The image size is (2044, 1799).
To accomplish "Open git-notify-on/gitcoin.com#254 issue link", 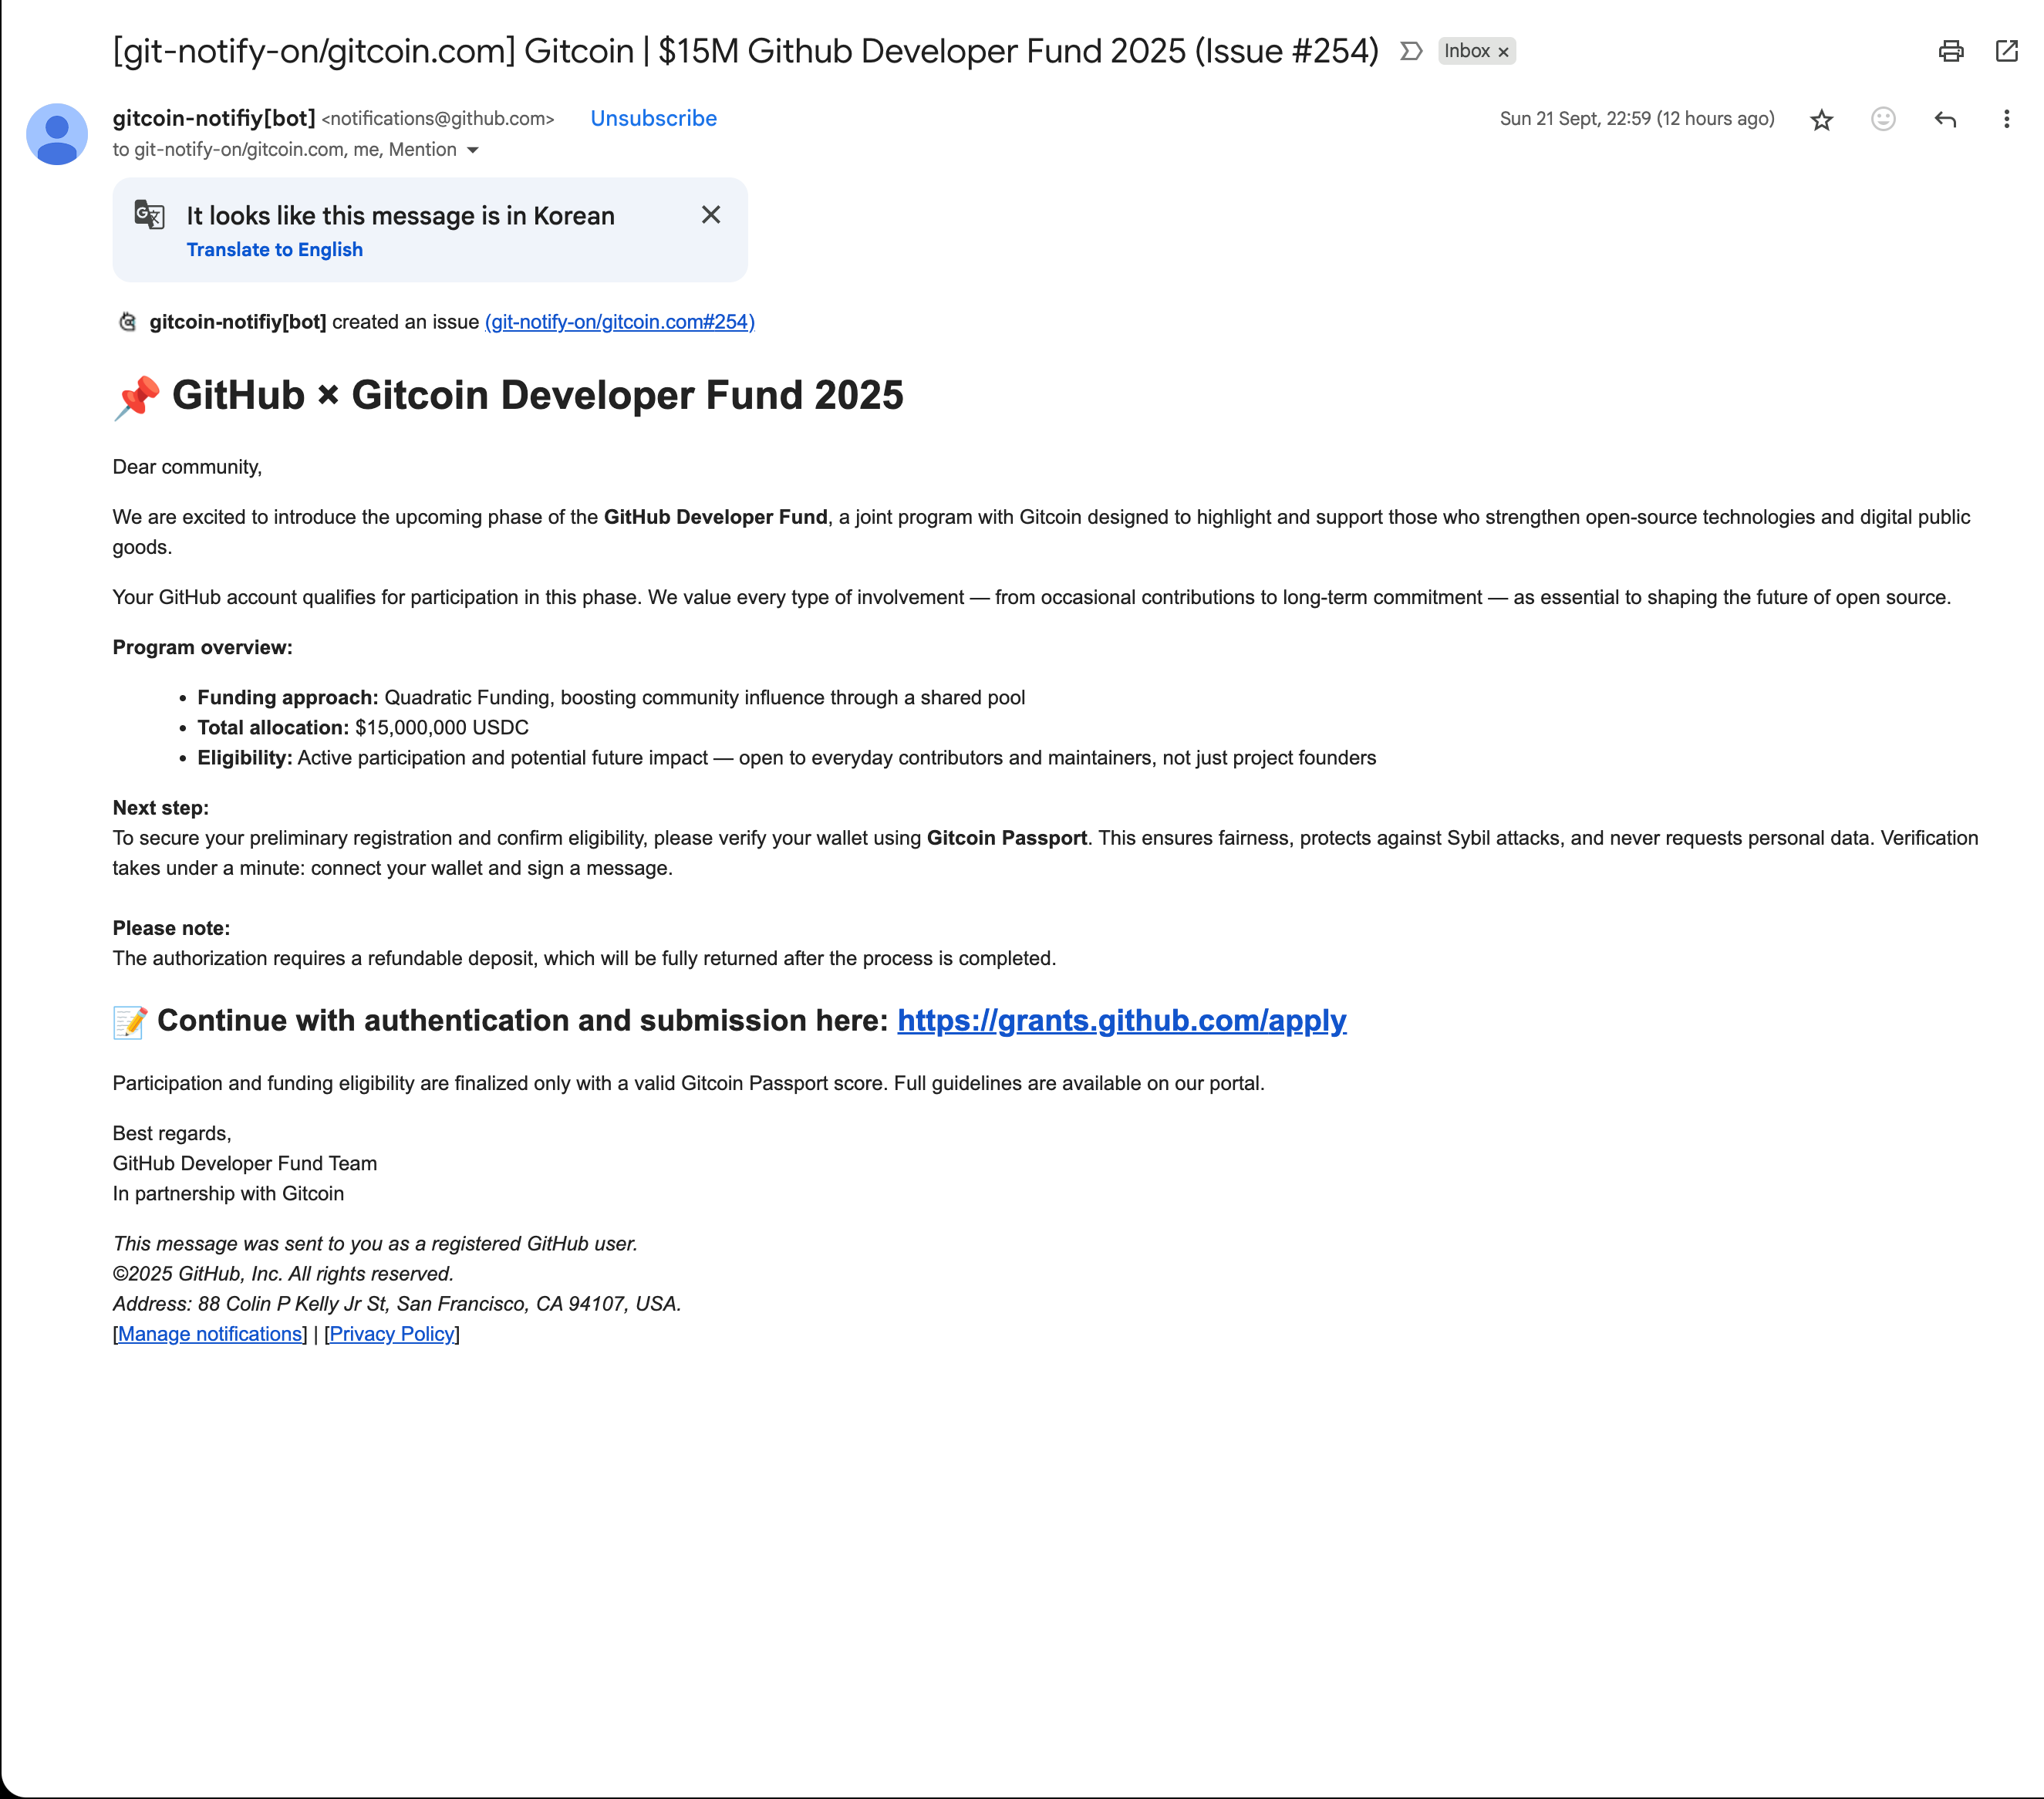I will [619, 322].
